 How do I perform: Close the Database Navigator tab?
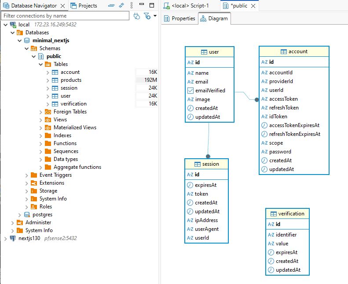[x=62, y=6]
